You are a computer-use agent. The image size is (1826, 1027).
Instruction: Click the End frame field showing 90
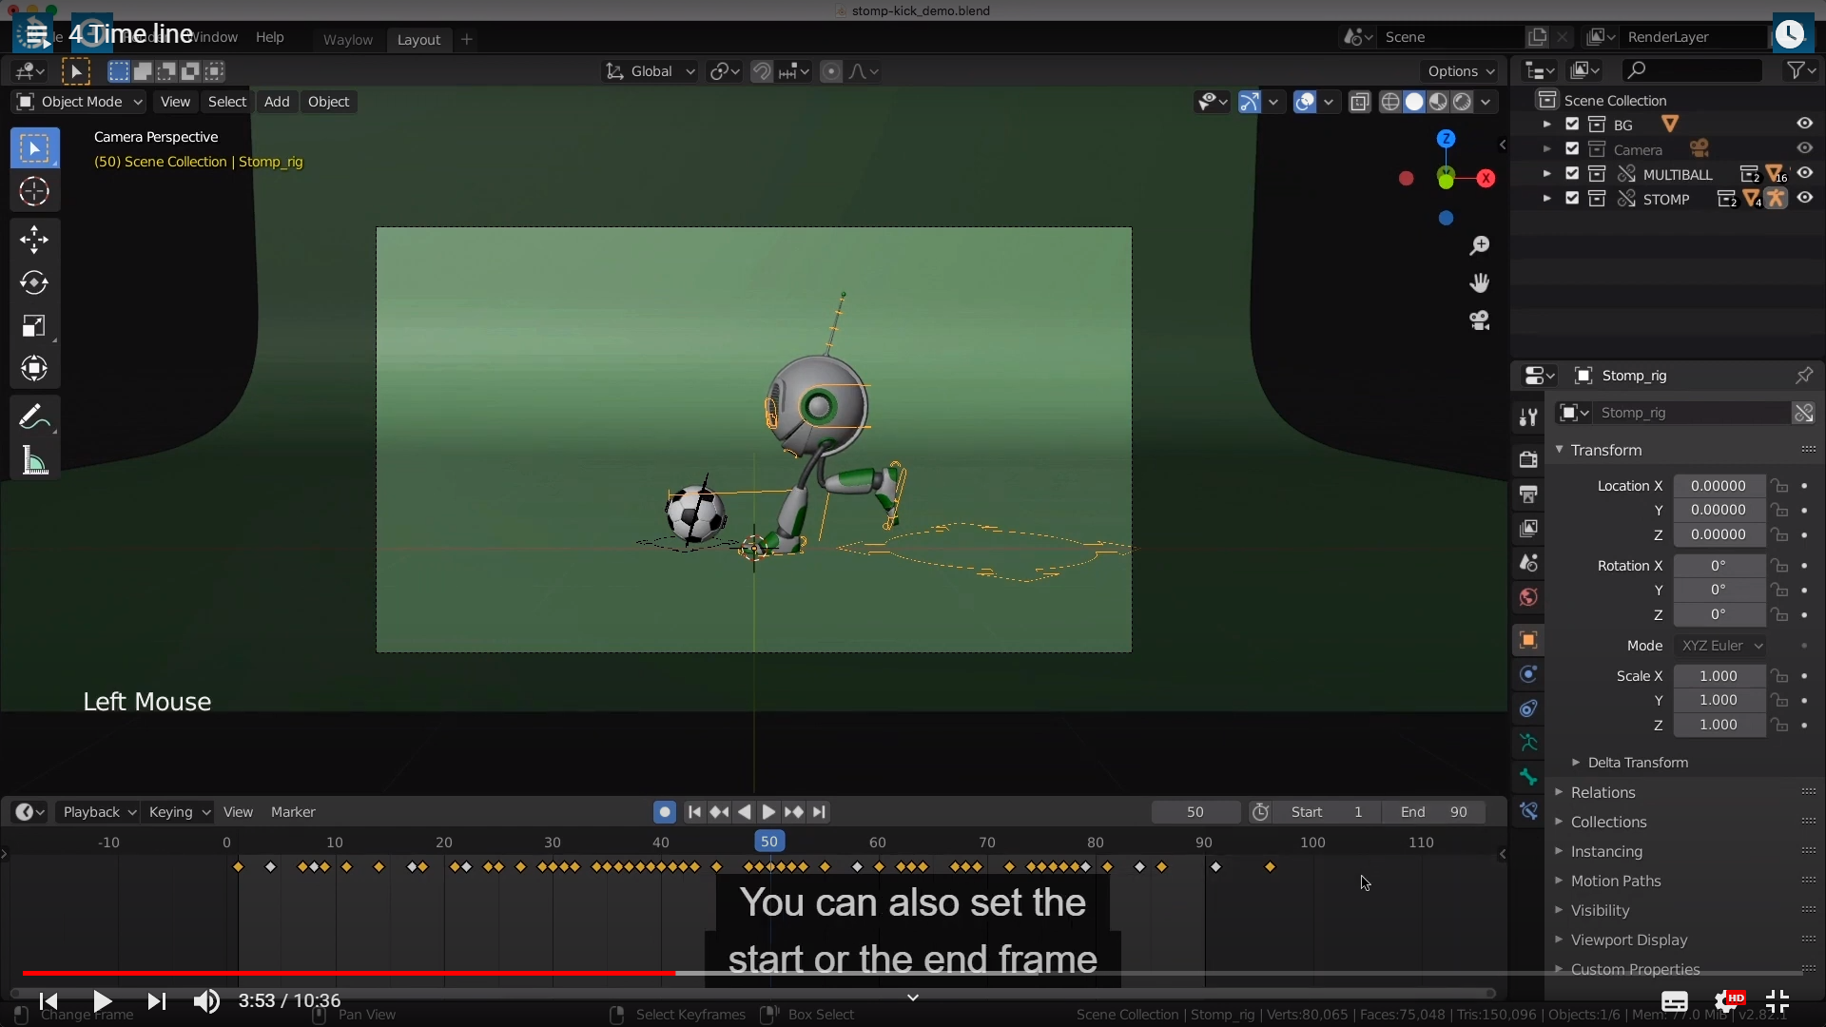point(1434,812)
